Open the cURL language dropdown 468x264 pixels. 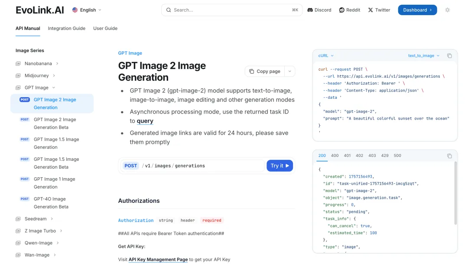click(x=326, y=55)
